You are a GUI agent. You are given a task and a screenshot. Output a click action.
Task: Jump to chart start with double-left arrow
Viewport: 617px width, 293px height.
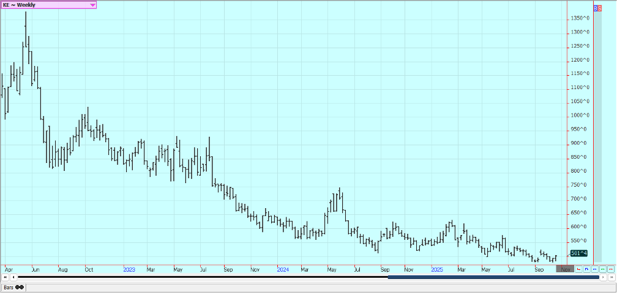click(x=6, y=277)
